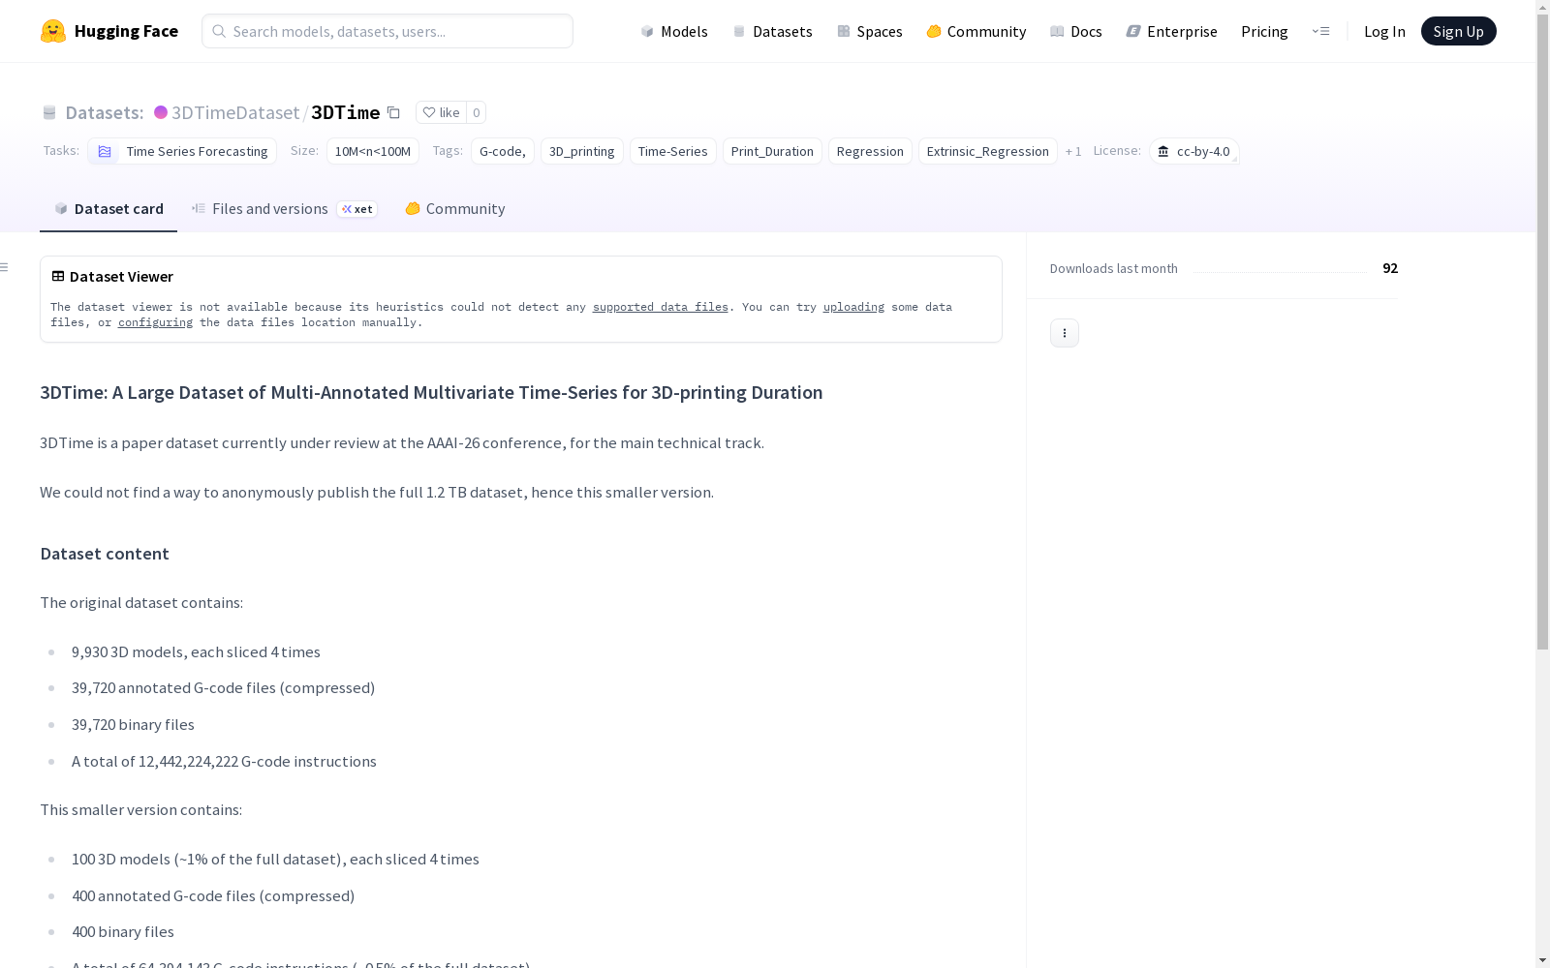Click the Downloads last month label
The height and width of the screenshot is (968, 1550).
click(x=1114, y=268)
